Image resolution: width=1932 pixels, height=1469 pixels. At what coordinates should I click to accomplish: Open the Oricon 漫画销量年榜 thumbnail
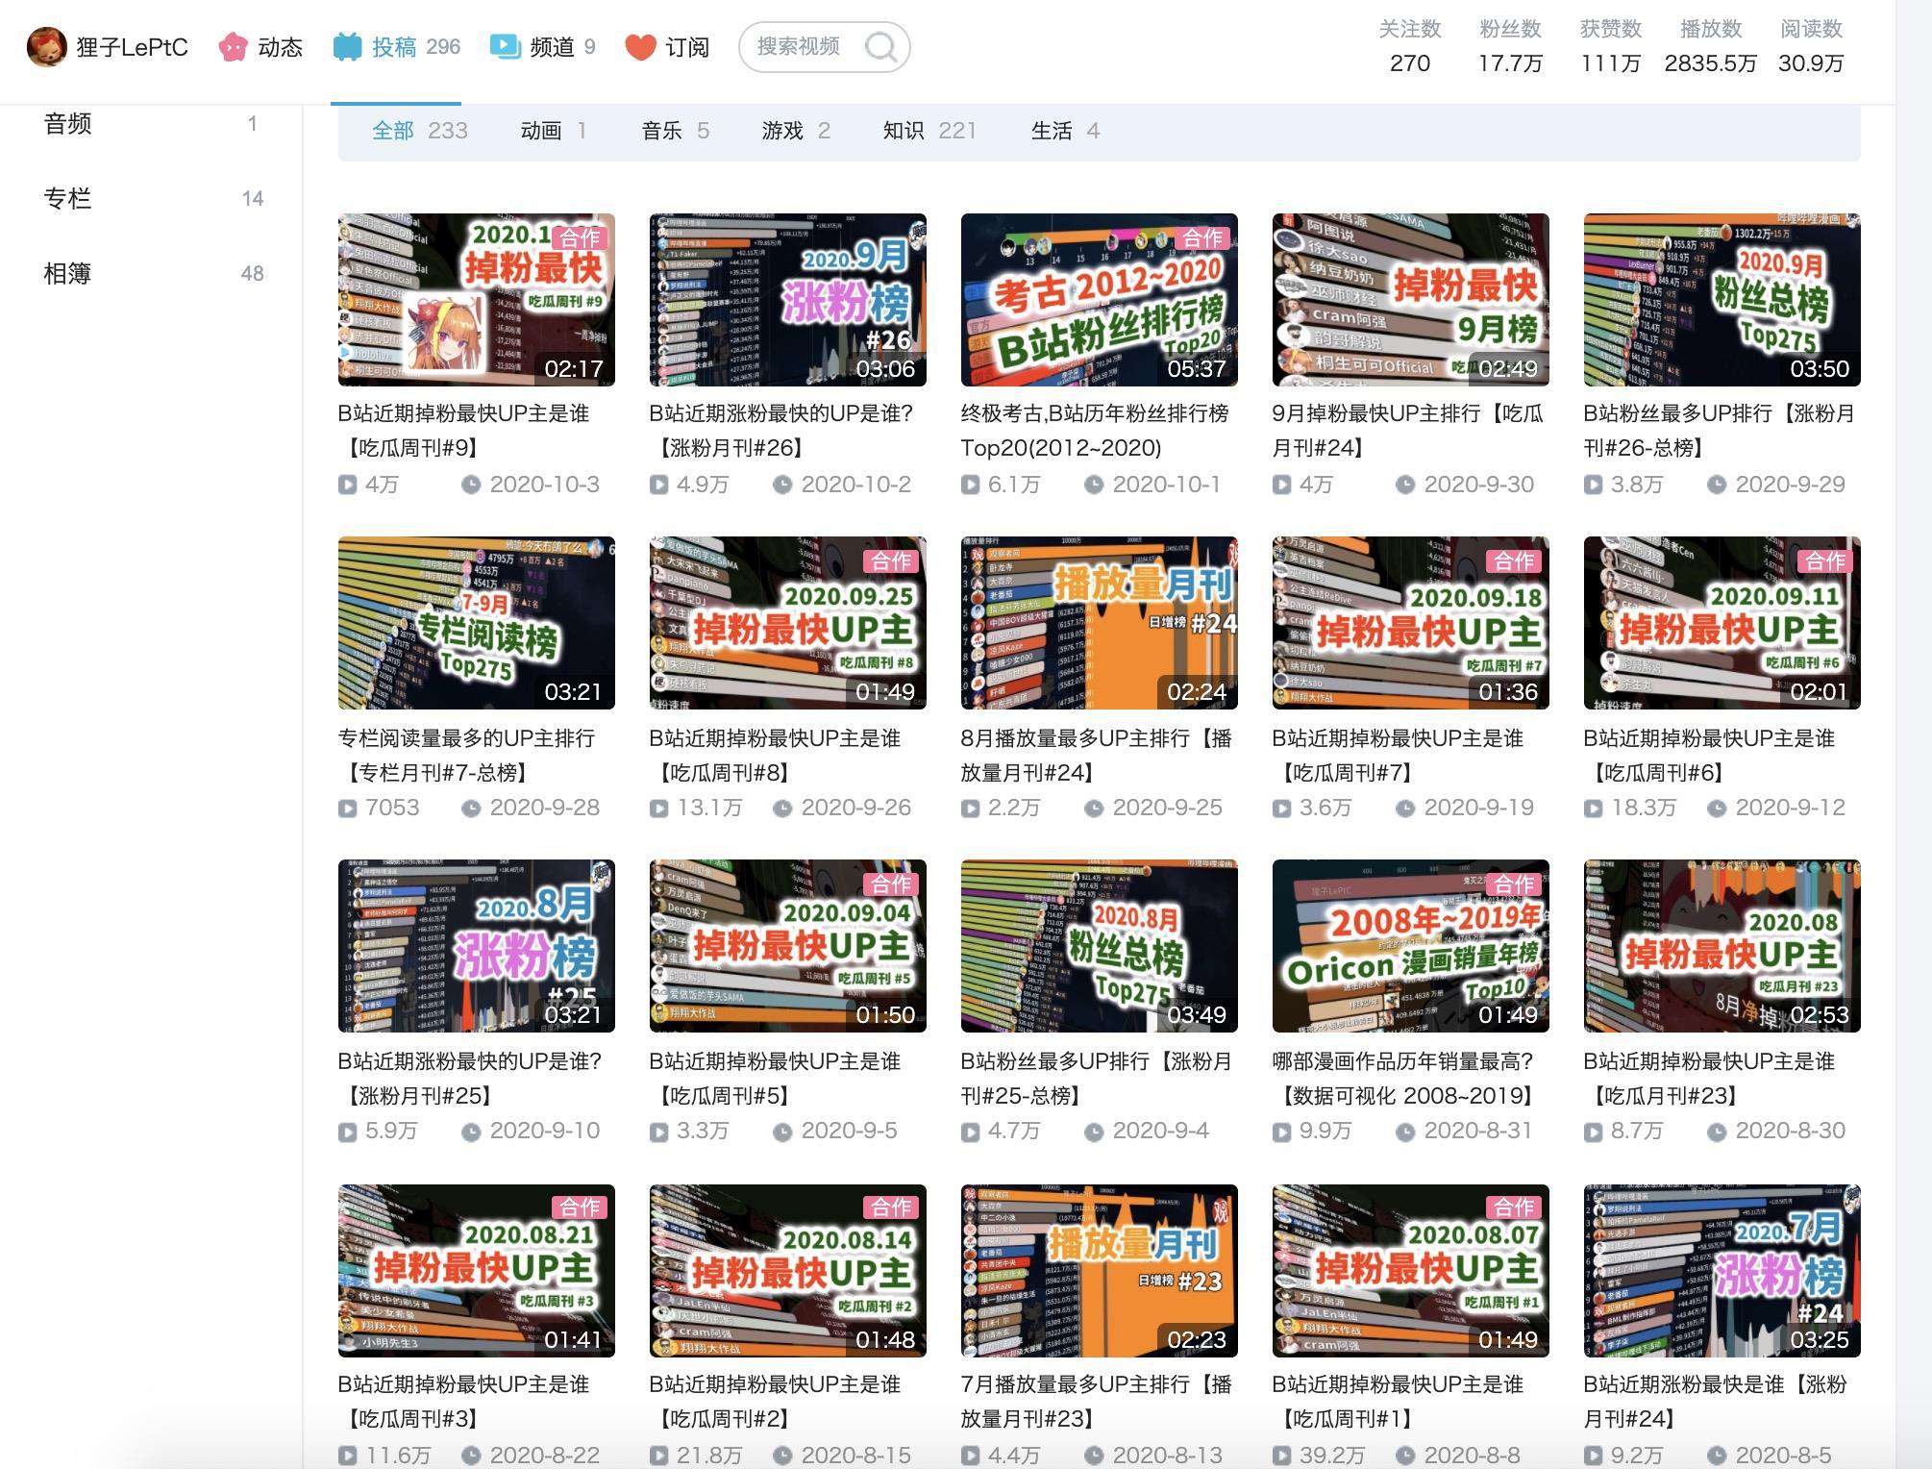pyautogui.click(x=1411, y=946)
